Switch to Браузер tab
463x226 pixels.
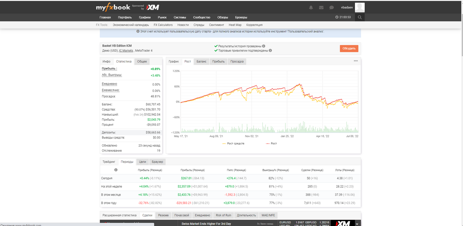click(x=157, y=162)
